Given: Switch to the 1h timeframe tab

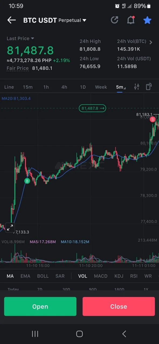Looking at the screenshot, I should click(46, 87).
